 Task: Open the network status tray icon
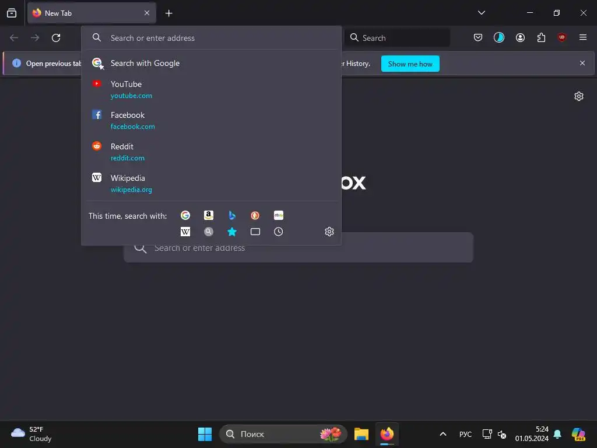click(487, 434)
